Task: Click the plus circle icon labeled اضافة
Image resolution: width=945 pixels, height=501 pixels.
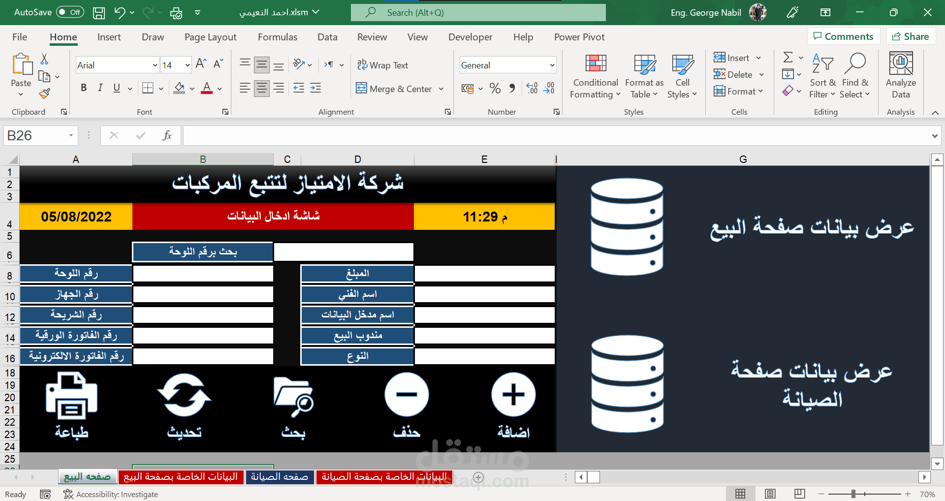Action: click(513, 395)
